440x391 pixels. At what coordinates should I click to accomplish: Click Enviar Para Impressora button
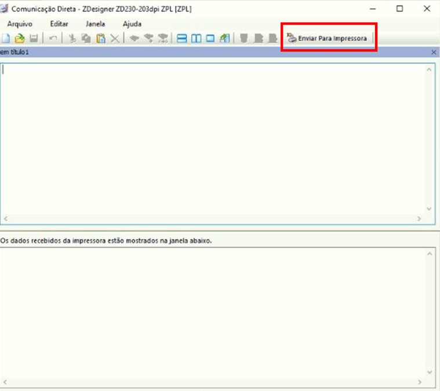click(x=327, y=39)
